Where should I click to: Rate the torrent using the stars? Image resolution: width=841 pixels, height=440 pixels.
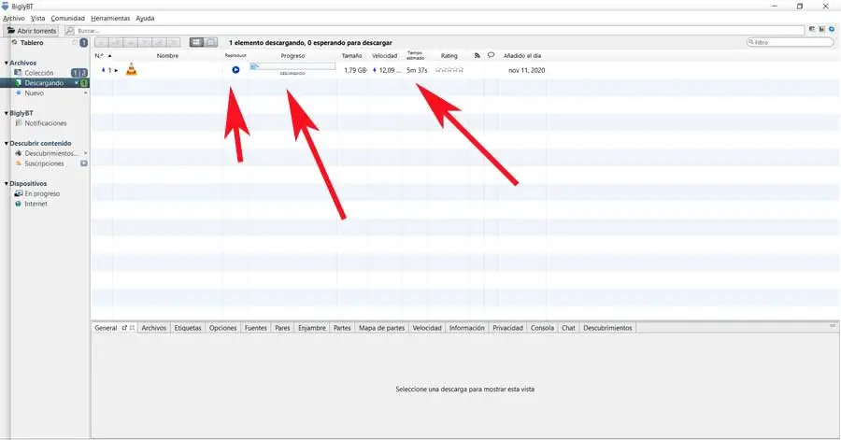click(449, 70)
